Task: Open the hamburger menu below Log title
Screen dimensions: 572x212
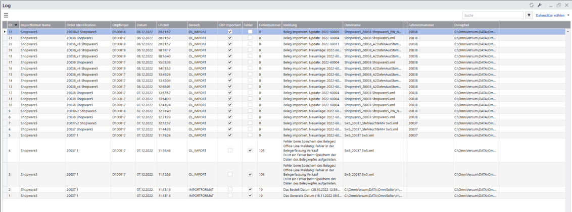Action: 6,15
